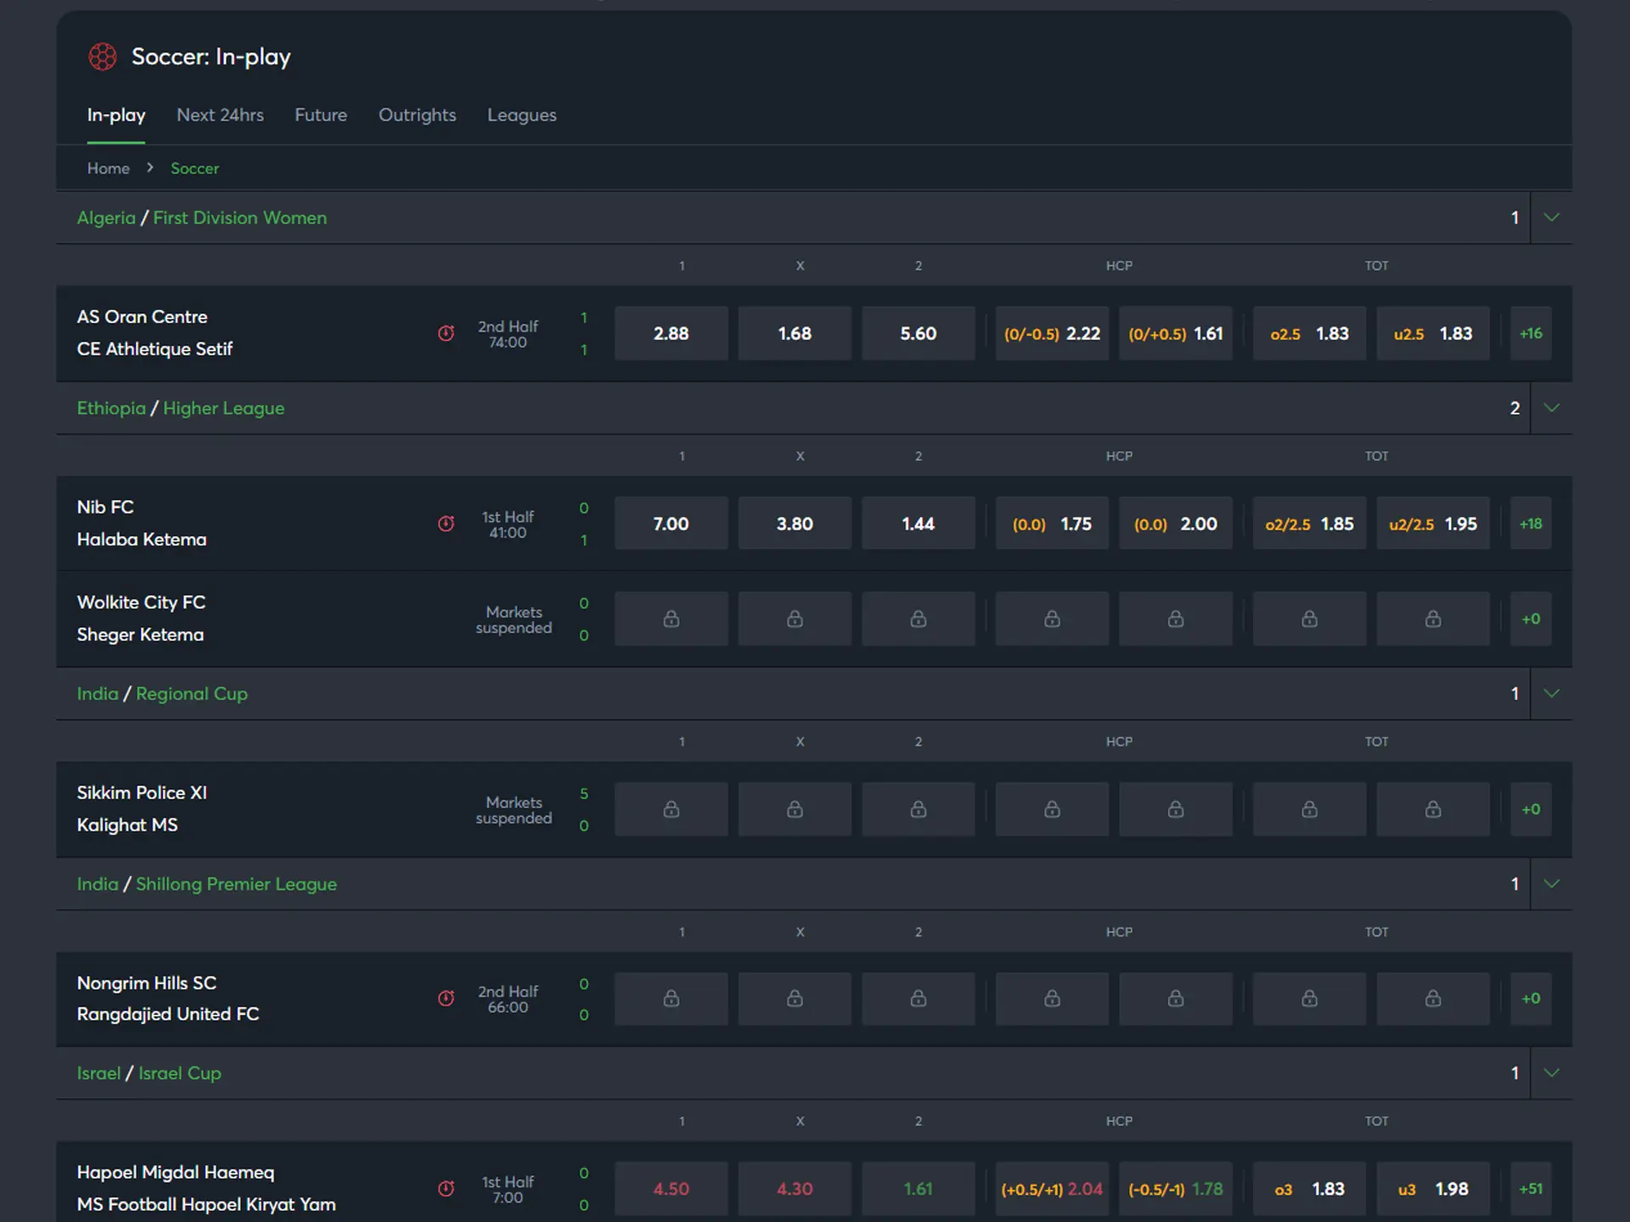Click locked home-win odds for Sikkim Police XI
Viewport: 1630px width, 1222px height.
point(671,809)
